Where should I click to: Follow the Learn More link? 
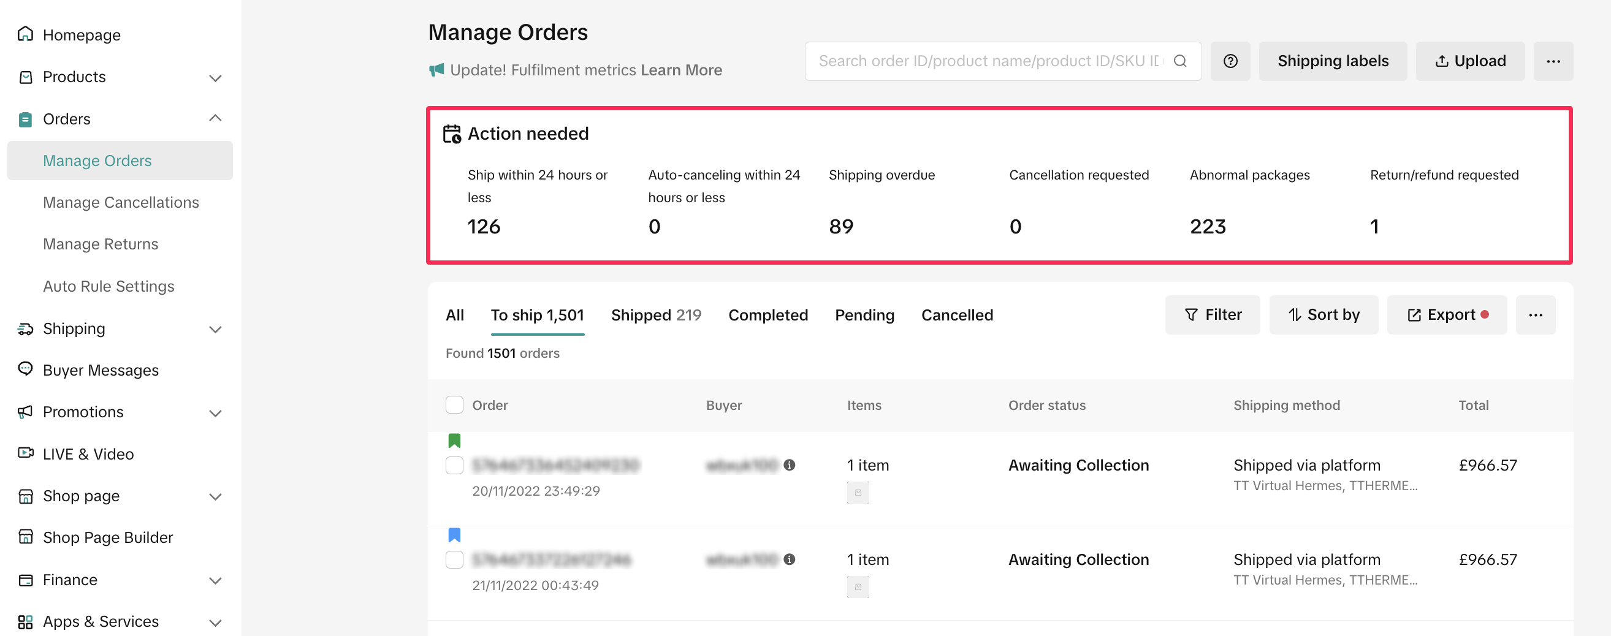[680, 70]
